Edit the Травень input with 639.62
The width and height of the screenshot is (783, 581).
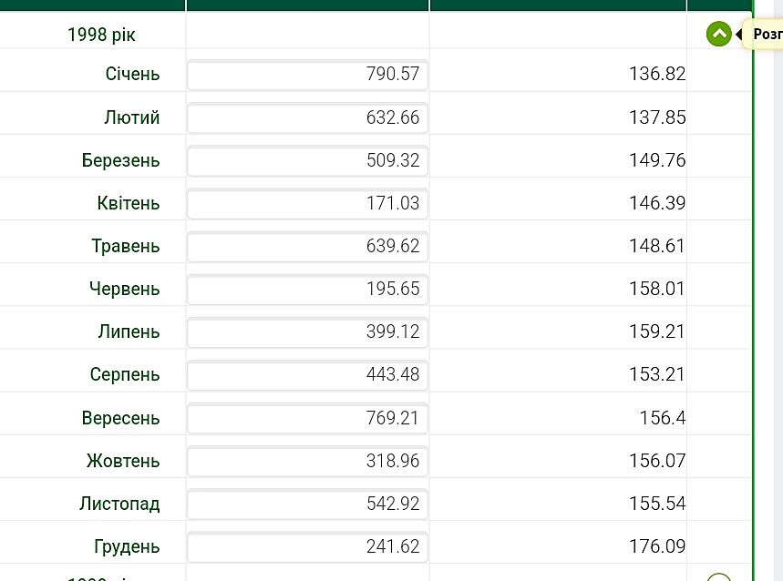point(307,246)
